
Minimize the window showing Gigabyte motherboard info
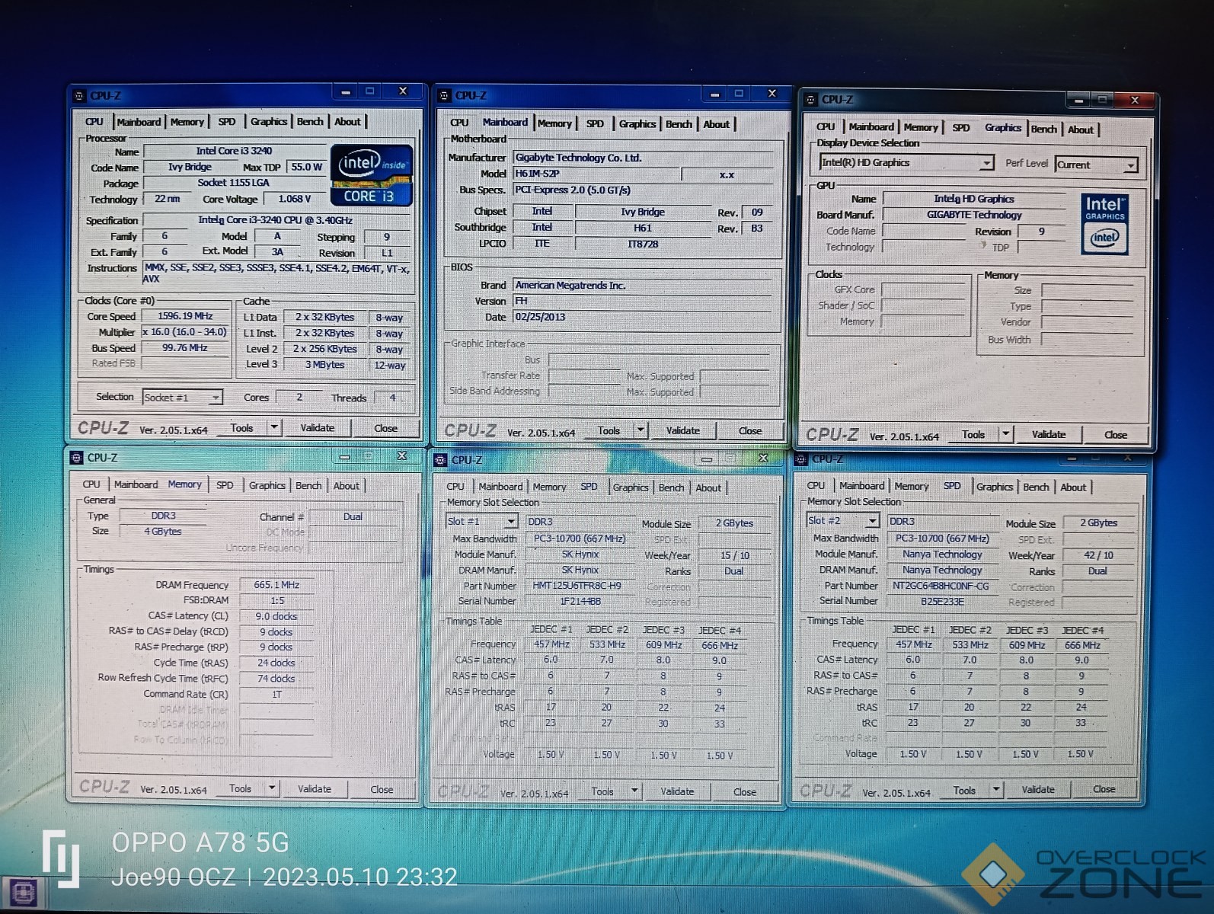714,94
